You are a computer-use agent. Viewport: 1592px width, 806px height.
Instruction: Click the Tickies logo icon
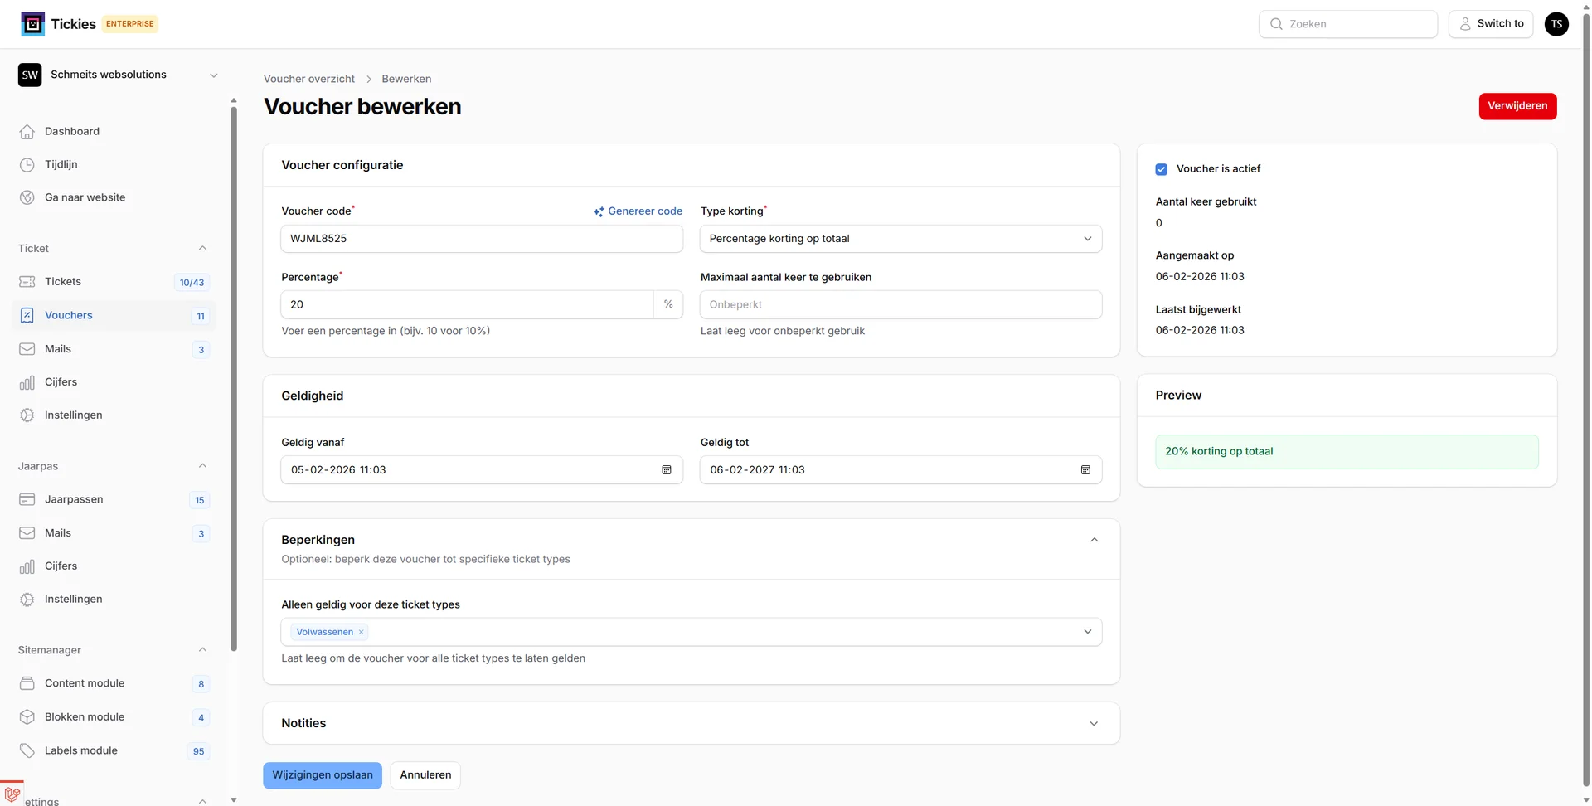pos(32,24)
